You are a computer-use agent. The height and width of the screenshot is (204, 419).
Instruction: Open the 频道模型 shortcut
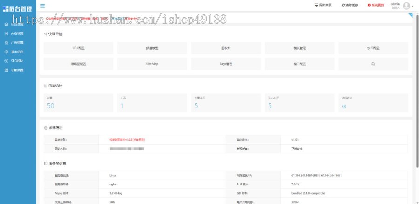152,48
